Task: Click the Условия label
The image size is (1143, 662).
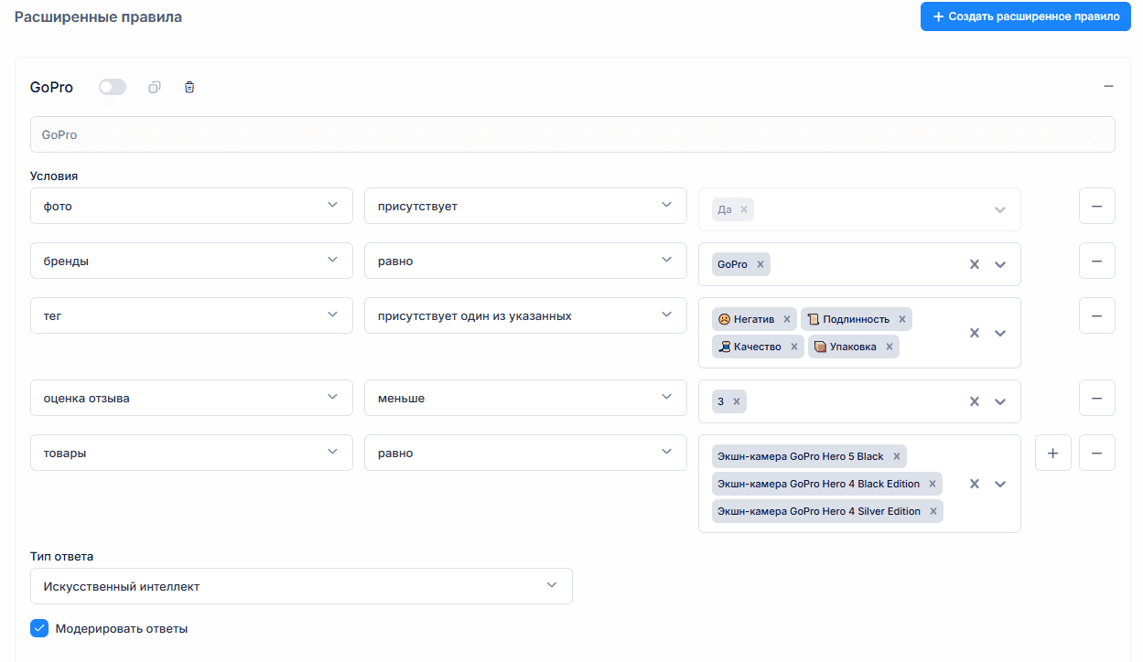Action: tap(54, 176)
